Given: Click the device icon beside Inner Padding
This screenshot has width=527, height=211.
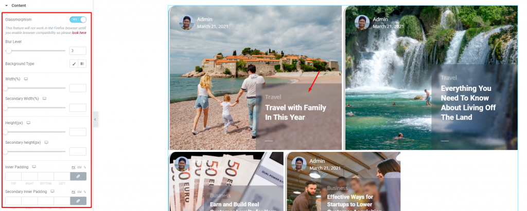Looking at the screenshot, I should tap(34, 167).
